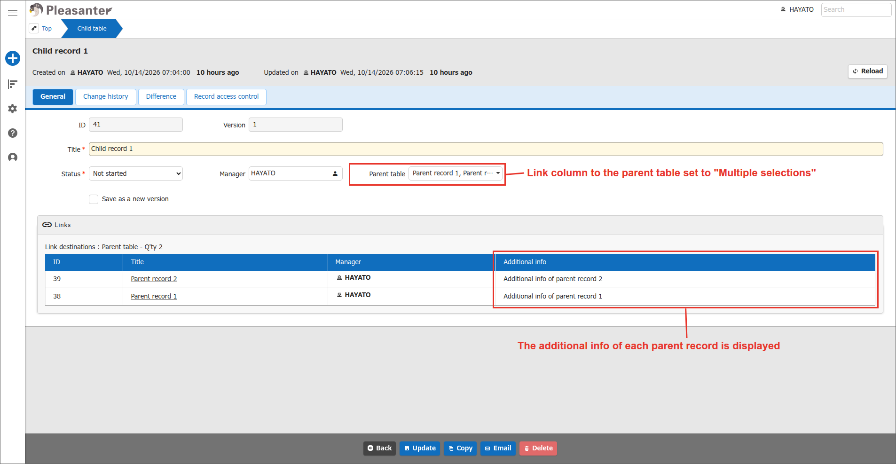The height and width of the screenshot is (464, 896).
Task: Click the Additional info column header
Action: pos(685,262)
